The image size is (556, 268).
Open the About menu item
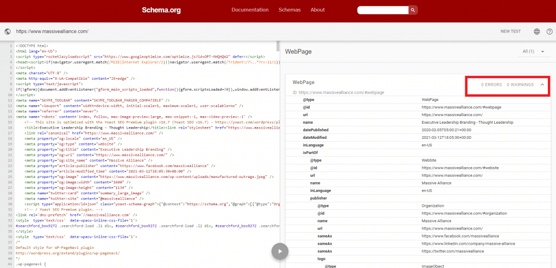(318, 10)
